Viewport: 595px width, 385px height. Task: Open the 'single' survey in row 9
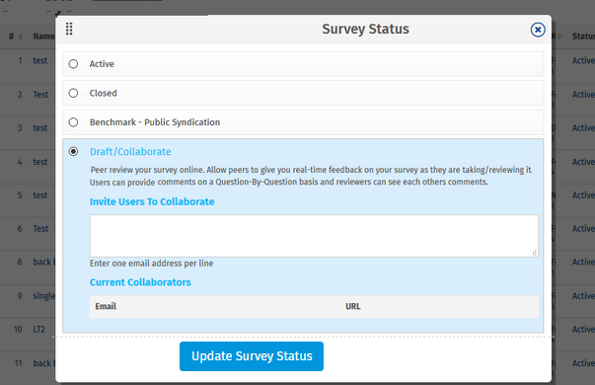(44, 296)
